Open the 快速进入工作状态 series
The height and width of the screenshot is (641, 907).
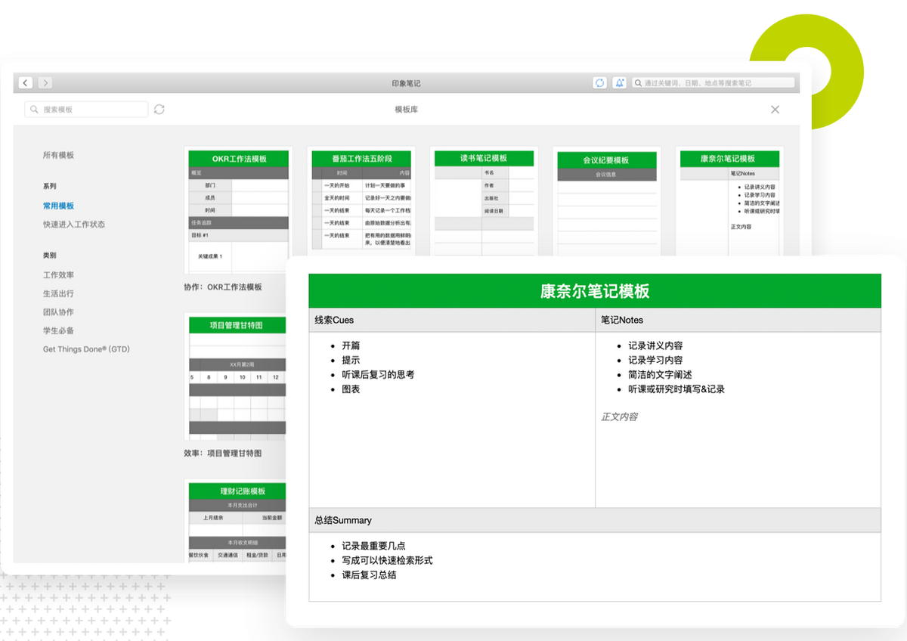pos(74,225)
